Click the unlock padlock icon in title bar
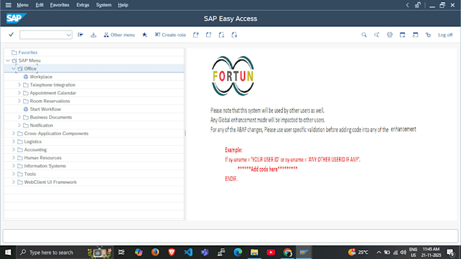Viewport: 461px width, 259px height. click(x=418, y=5)
